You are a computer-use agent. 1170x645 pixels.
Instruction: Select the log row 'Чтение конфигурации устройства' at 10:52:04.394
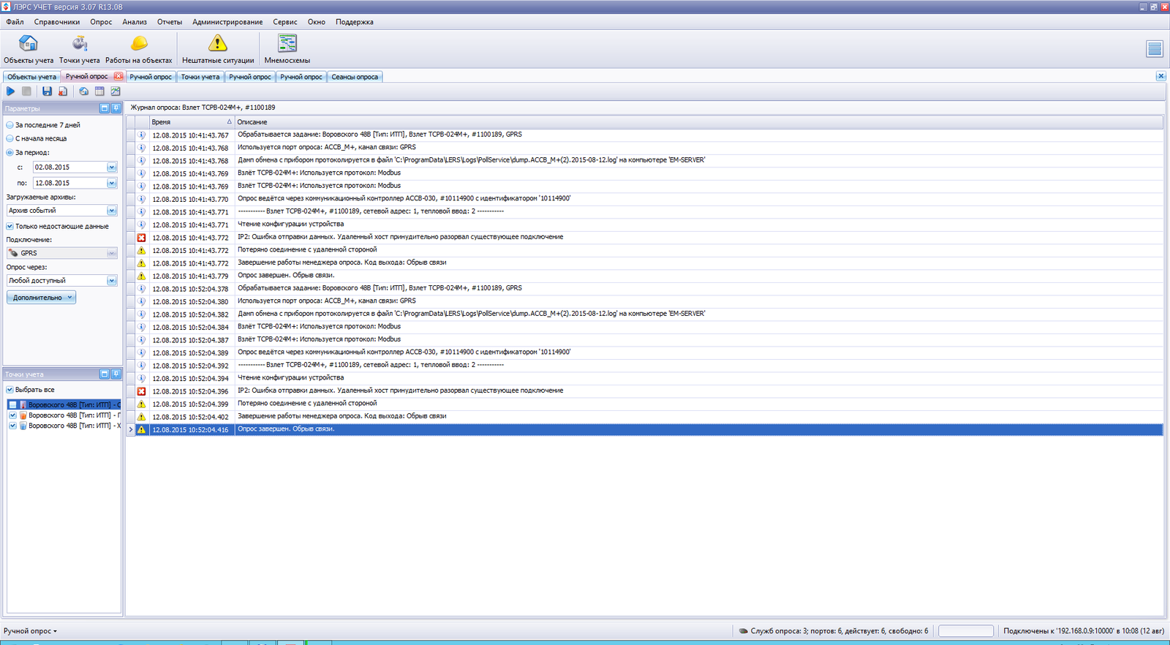[x=644, y=378]
